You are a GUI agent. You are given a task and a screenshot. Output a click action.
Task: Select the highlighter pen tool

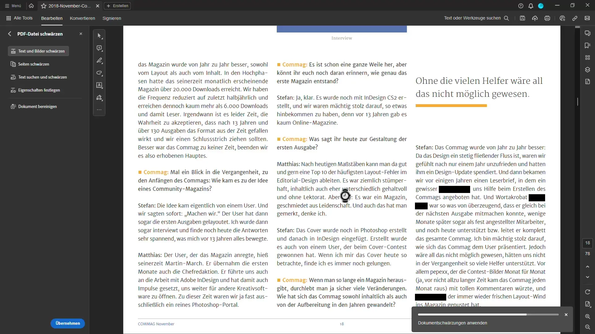[x=99, y=61]
